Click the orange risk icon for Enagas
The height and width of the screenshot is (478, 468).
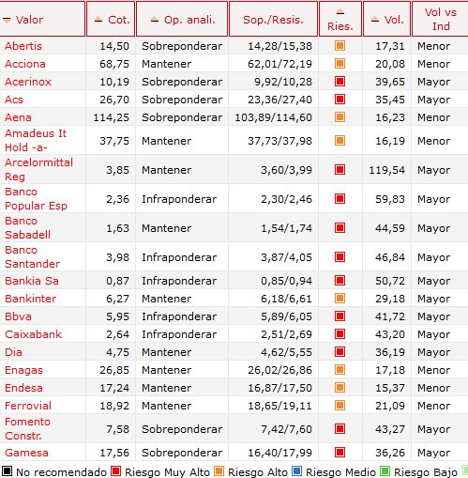click(x=340, y=370)
